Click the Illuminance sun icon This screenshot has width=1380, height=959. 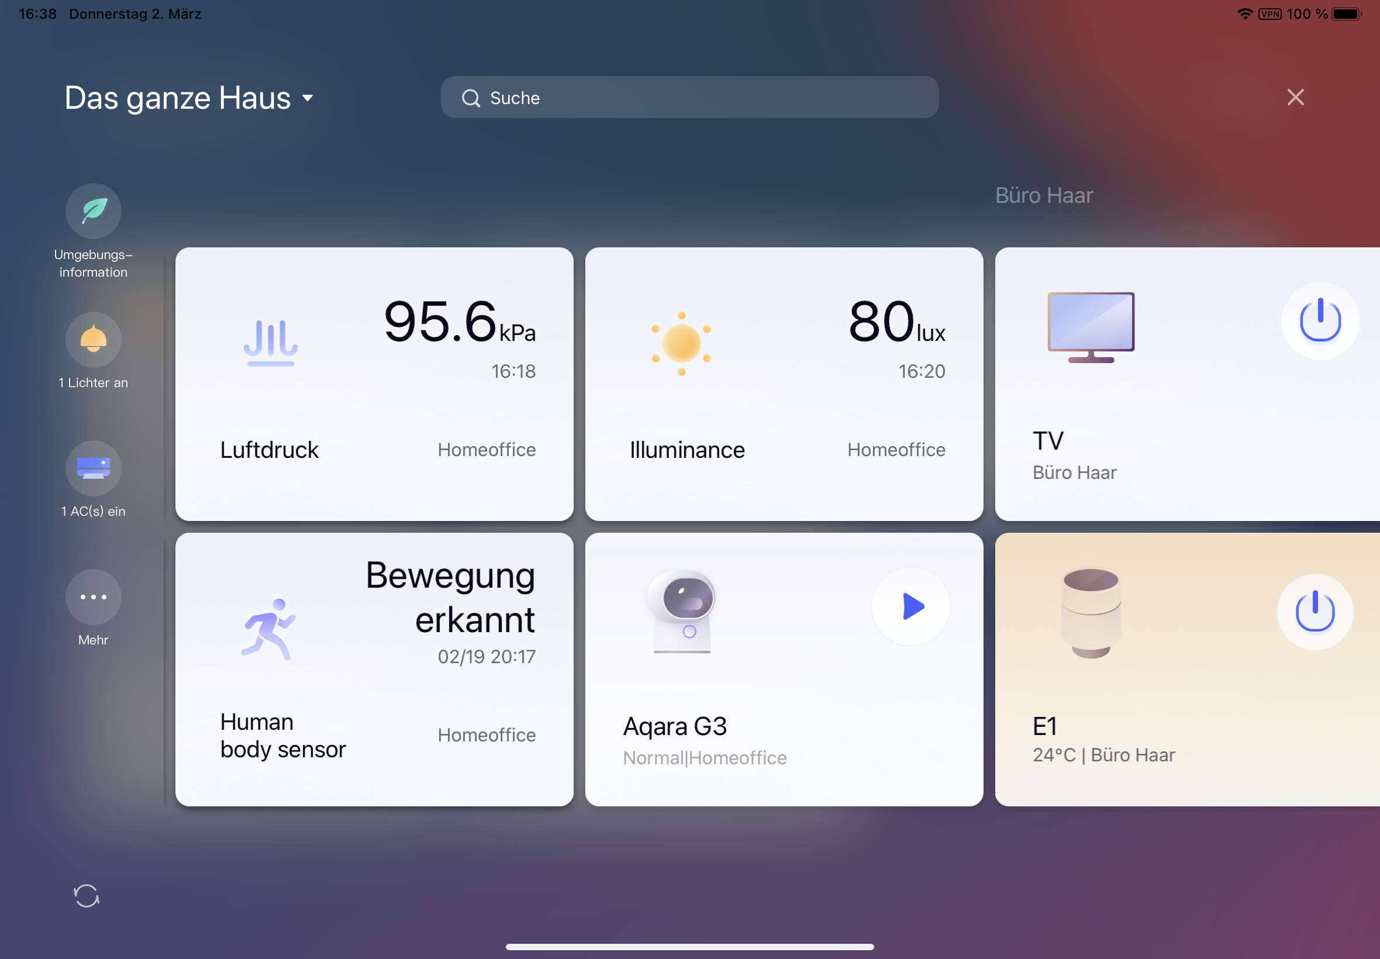coord(681,344)
